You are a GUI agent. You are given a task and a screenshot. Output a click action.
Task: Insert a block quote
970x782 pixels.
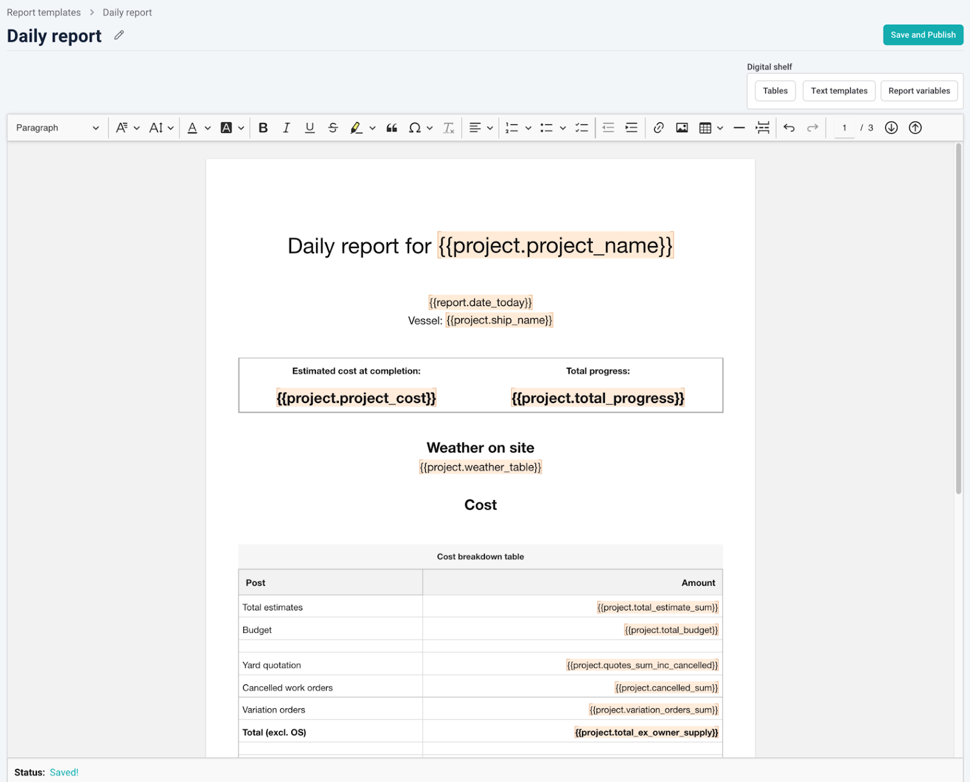392,128
